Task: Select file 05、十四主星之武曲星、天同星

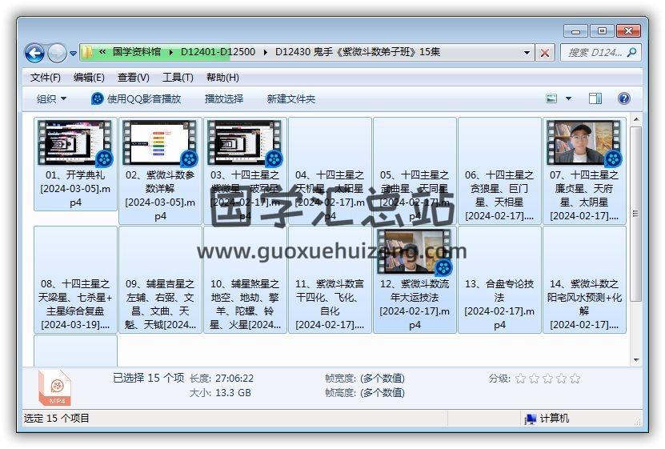Action: [415, 170]
